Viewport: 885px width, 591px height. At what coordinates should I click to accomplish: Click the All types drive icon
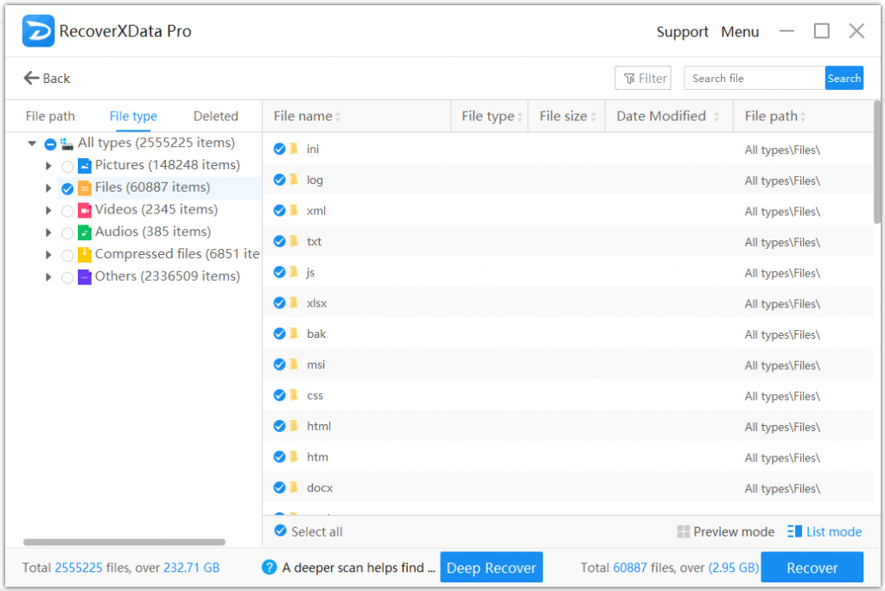click(67, 144)
